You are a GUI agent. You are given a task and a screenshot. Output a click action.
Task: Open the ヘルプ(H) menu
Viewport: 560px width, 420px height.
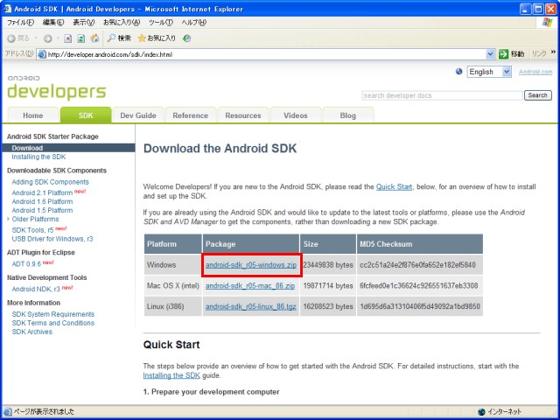click(x=193, y=23)
